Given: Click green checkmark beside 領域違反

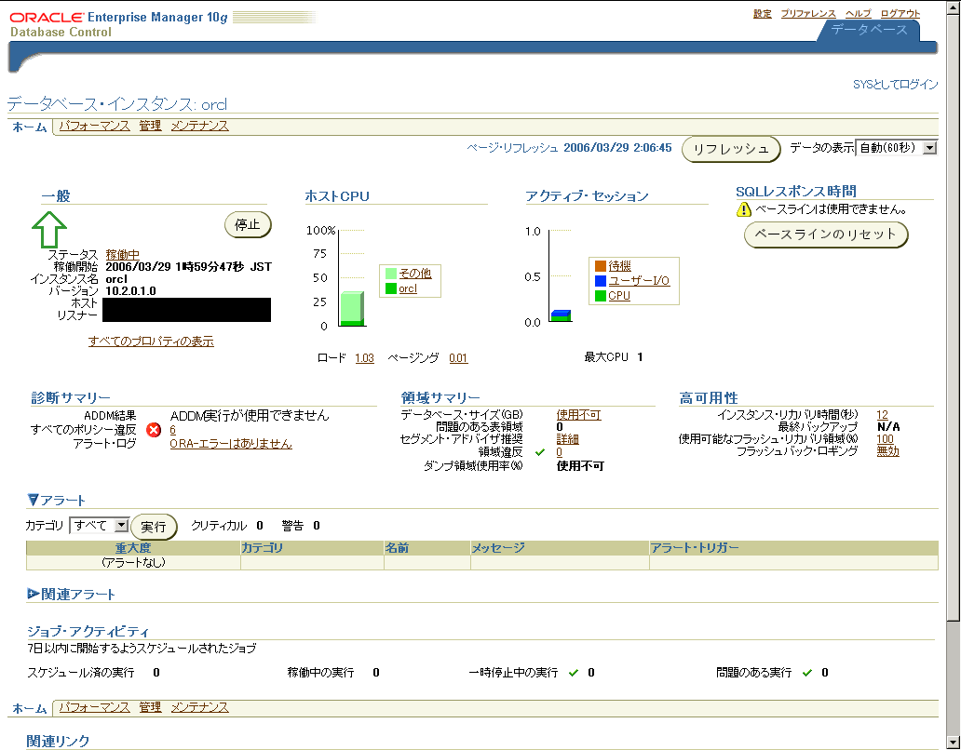Looking at the screenshot, I should pyautogui.click(x=540, y=452).
